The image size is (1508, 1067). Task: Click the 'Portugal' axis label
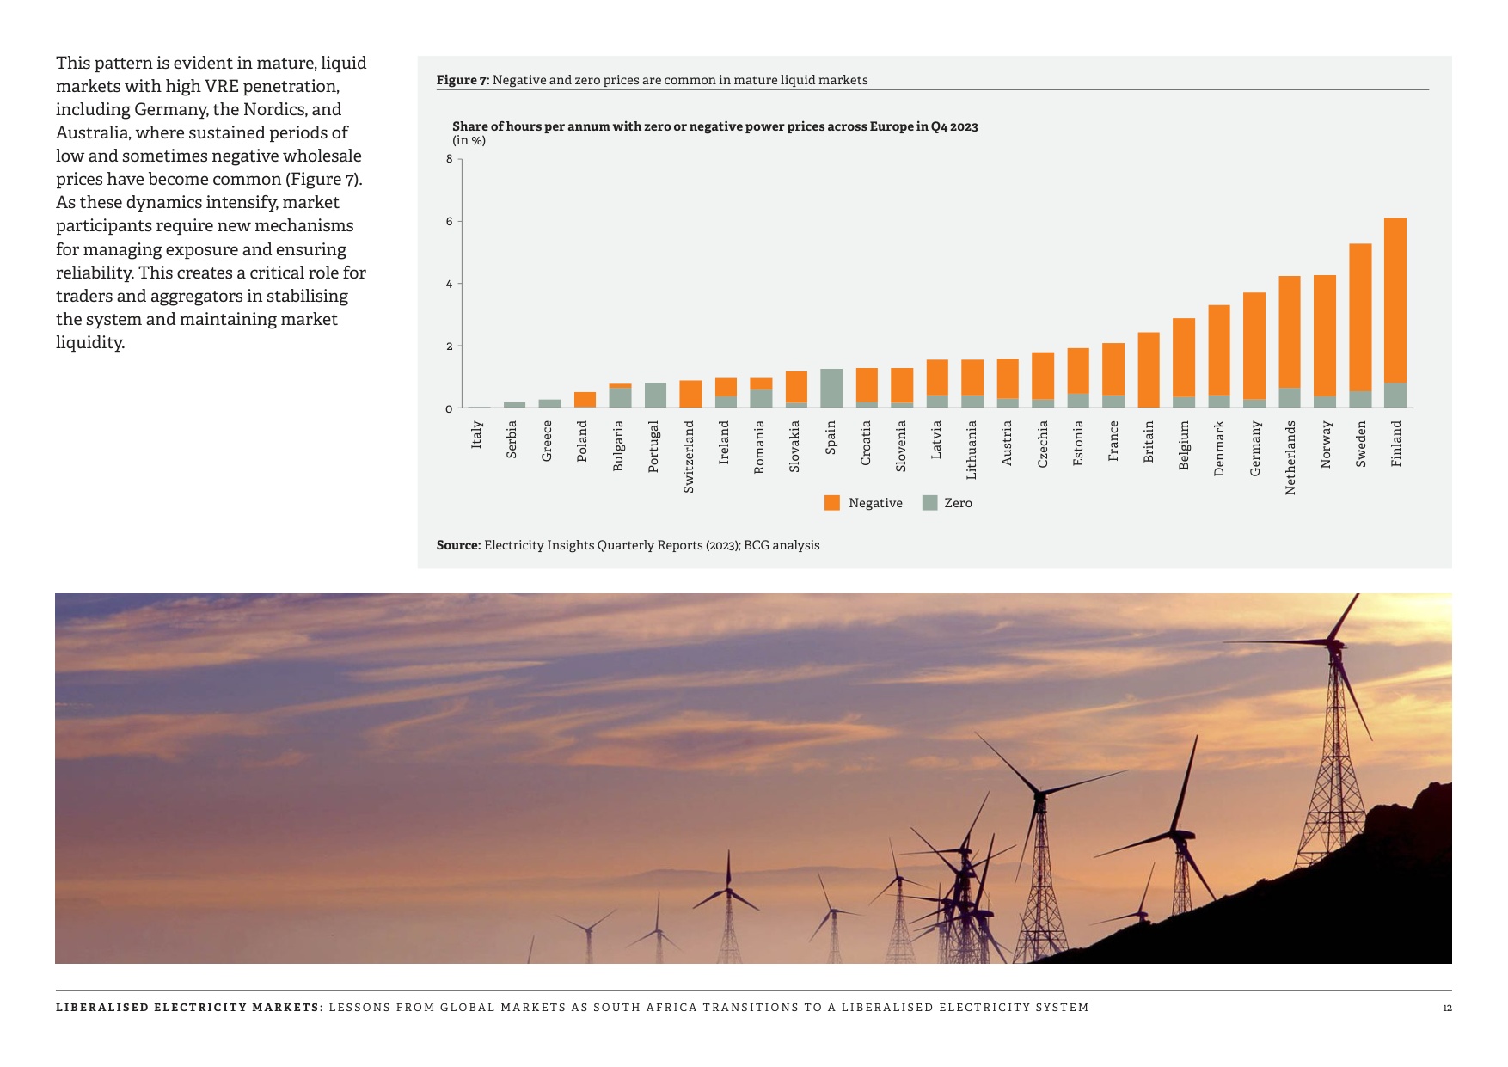pyautogui.click(x=653, y=446)
